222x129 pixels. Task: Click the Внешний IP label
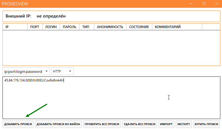[x=18, y=16]
